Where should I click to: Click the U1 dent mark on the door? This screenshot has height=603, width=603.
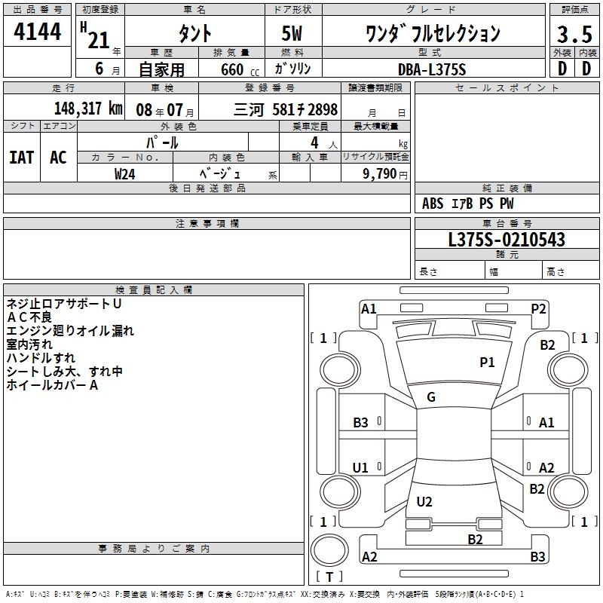(x=360, y=467)
